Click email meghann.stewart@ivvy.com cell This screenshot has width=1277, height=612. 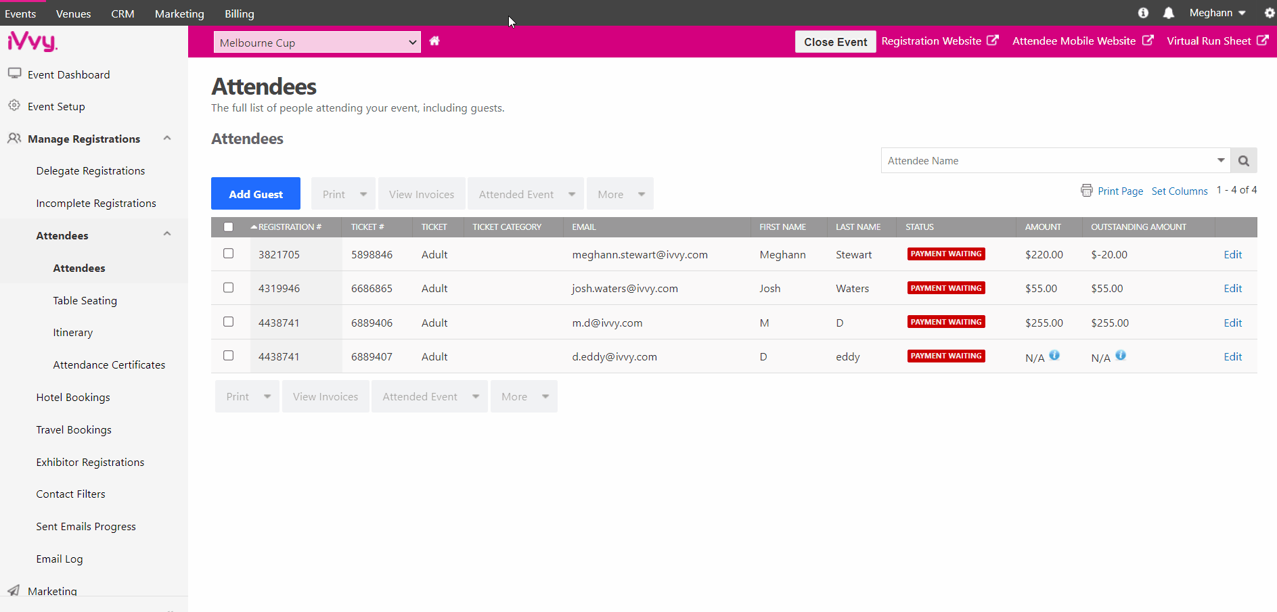(640, 254)
